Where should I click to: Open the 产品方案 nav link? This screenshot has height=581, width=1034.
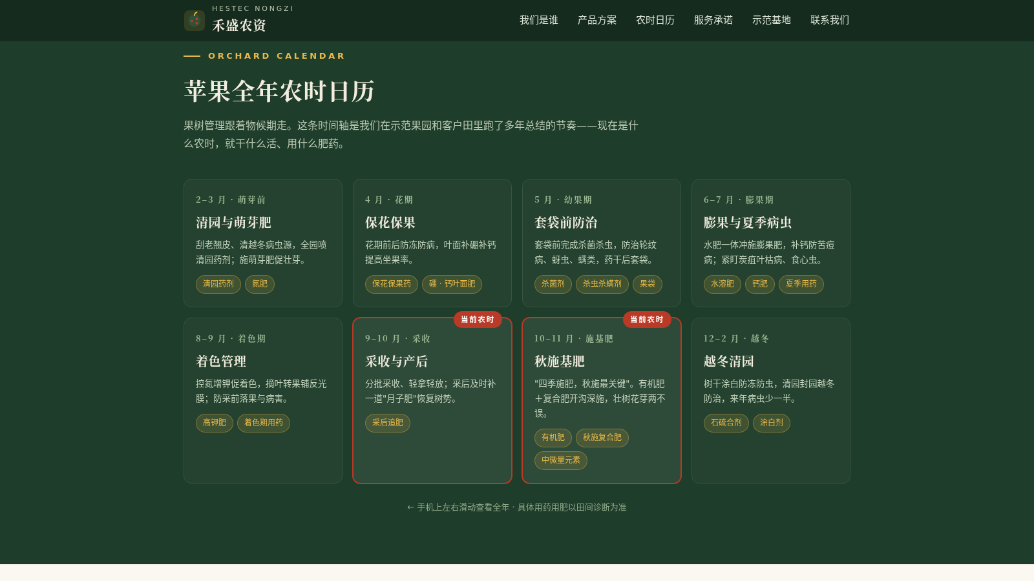coord(597,20)
